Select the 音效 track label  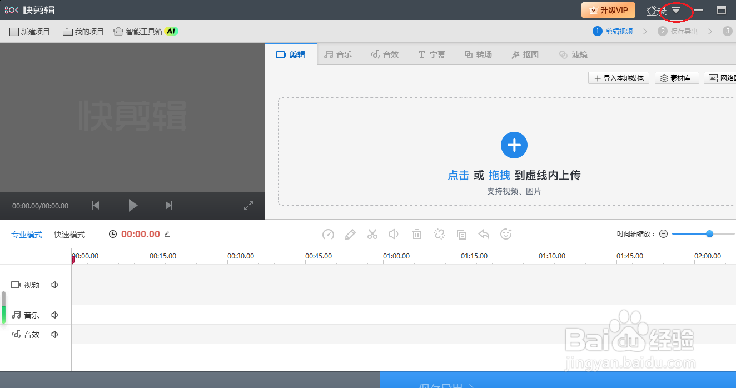pyautogui.click(x=26, y=334)
